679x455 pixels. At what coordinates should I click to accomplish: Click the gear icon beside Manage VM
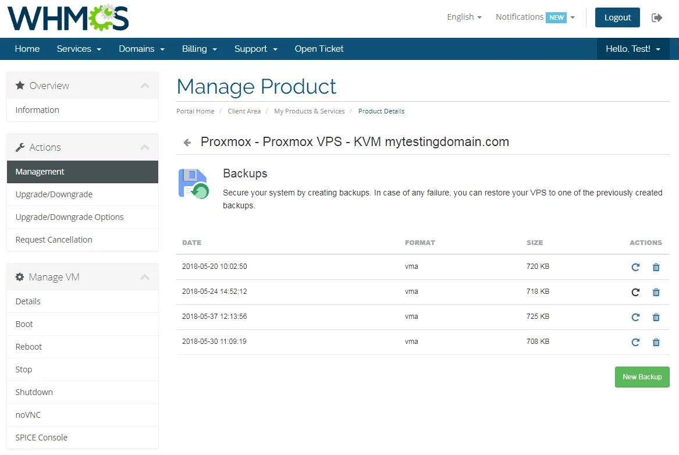[19, 277]
